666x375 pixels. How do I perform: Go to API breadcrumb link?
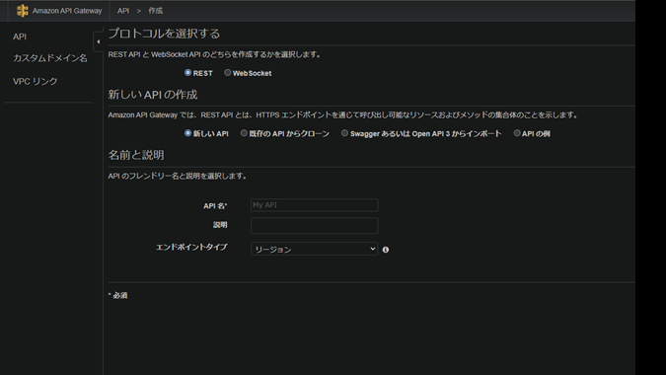pyautogui.click(x=123, y=11)
